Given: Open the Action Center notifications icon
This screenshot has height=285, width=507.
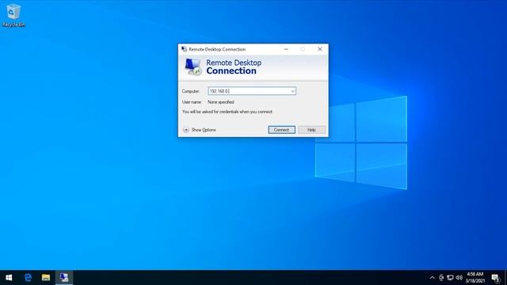Looking at the screenshot, I should [x=495, y=278].
